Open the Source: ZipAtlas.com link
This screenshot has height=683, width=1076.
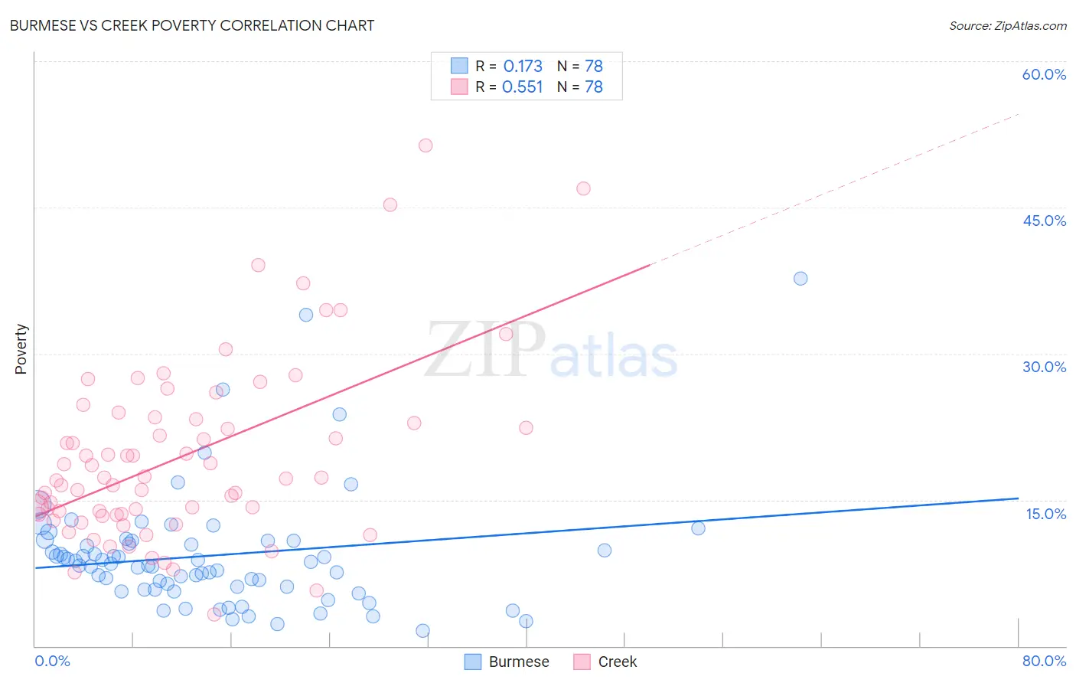click(x=1008, y=25)
